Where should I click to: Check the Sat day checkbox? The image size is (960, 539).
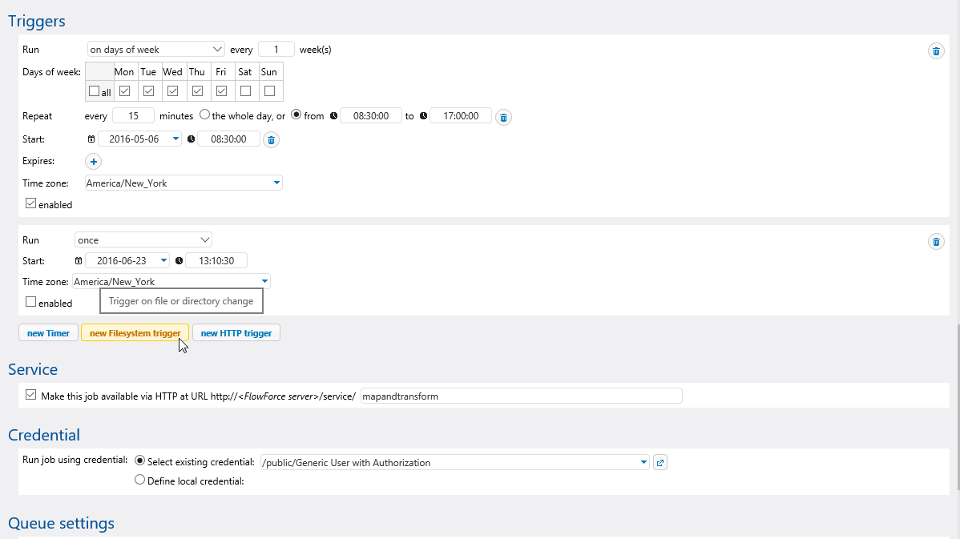click(245, 91)
